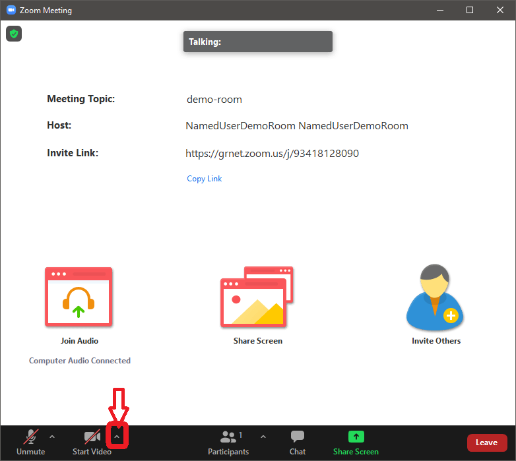Click the Talking: indicator box

(x=258, y=42)
